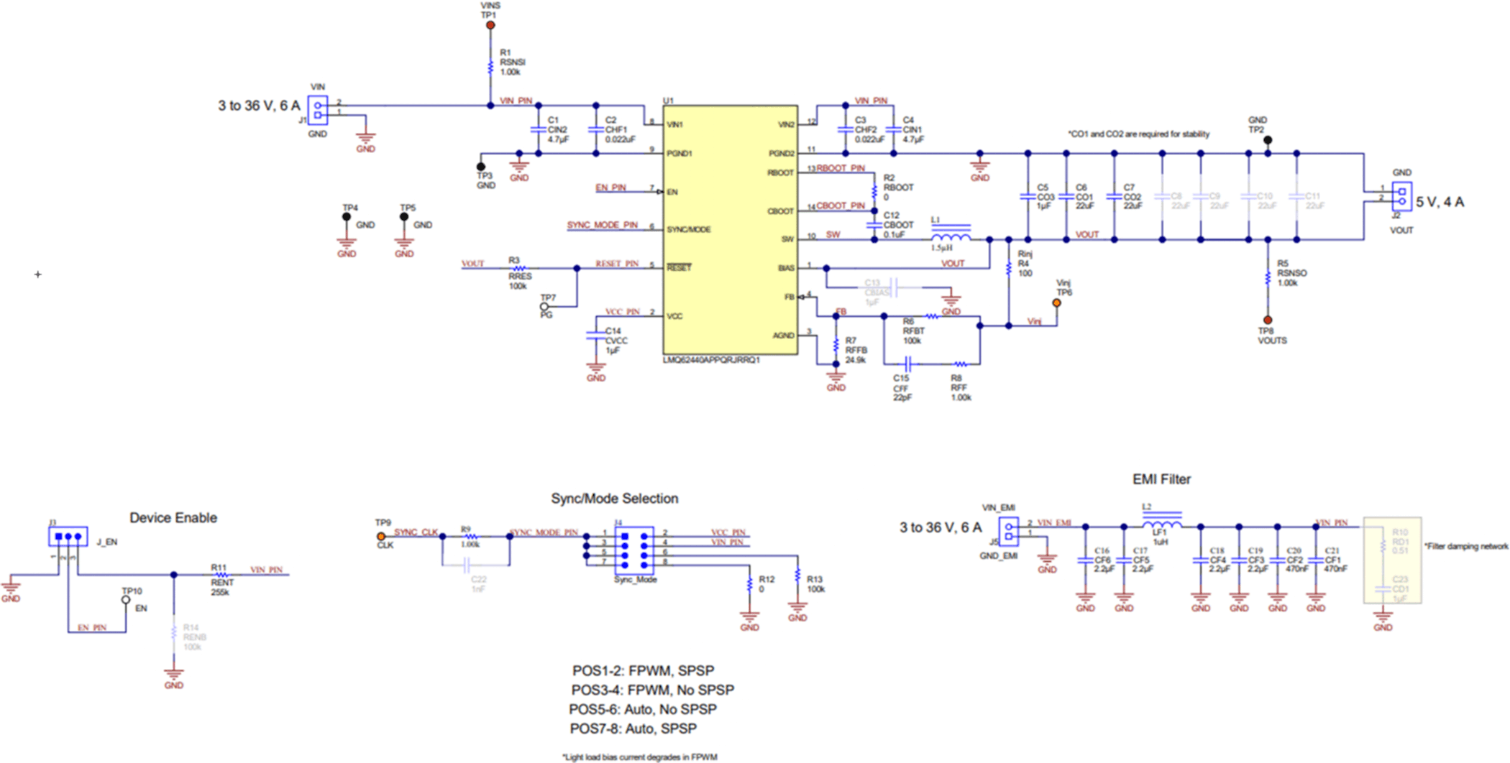Select resistor R11 RENT symbol
Viewport: 1510px width, 763px height.
coord(222,575)
